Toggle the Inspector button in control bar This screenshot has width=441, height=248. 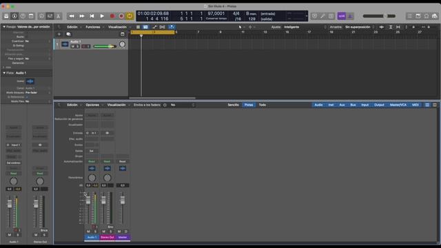(14, 16)
